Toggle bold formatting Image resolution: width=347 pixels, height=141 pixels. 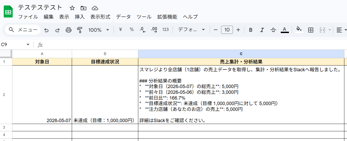[251, 30]
